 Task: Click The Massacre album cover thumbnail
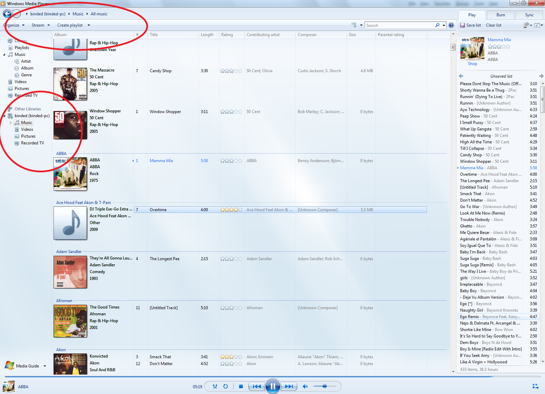click(70, 84)
